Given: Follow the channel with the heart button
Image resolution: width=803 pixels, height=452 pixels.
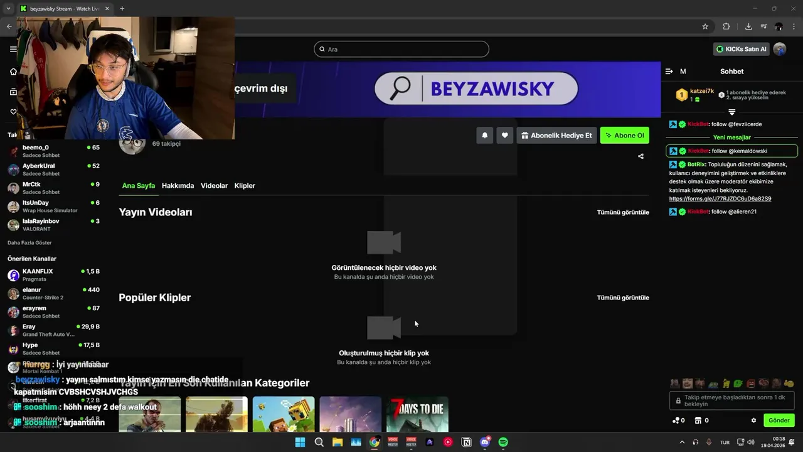Looking at the screenshot, I should coord(505,135).
